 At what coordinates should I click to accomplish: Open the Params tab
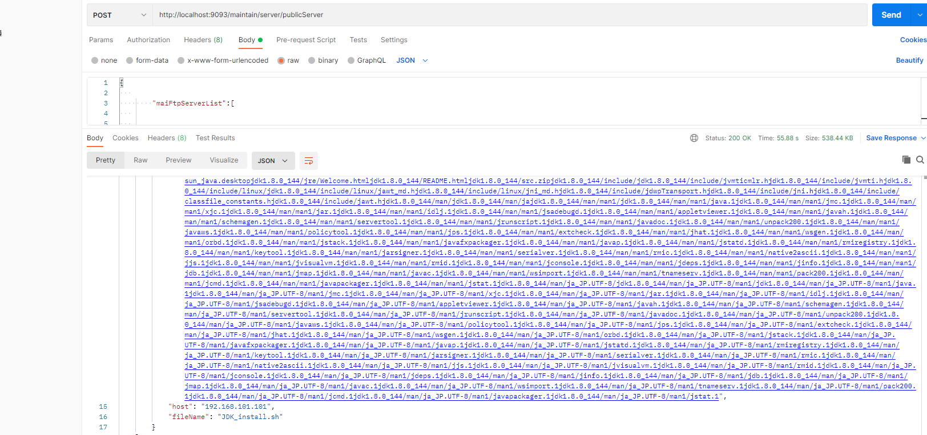tap(101, 40)
